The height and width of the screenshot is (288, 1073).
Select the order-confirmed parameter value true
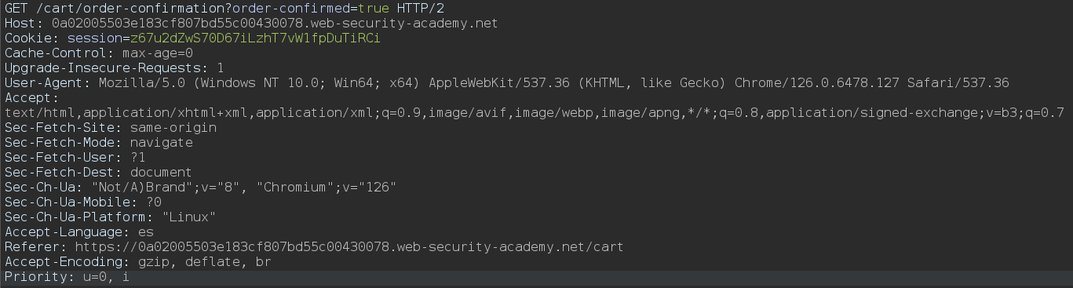pyautogui.click(x=373, y=9)
